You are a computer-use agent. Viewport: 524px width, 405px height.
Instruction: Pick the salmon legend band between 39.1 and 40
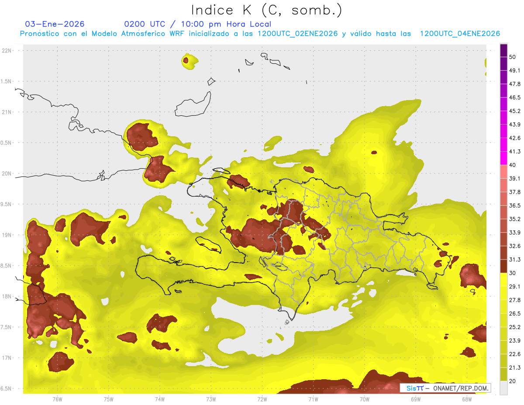[x=503, y=172]
